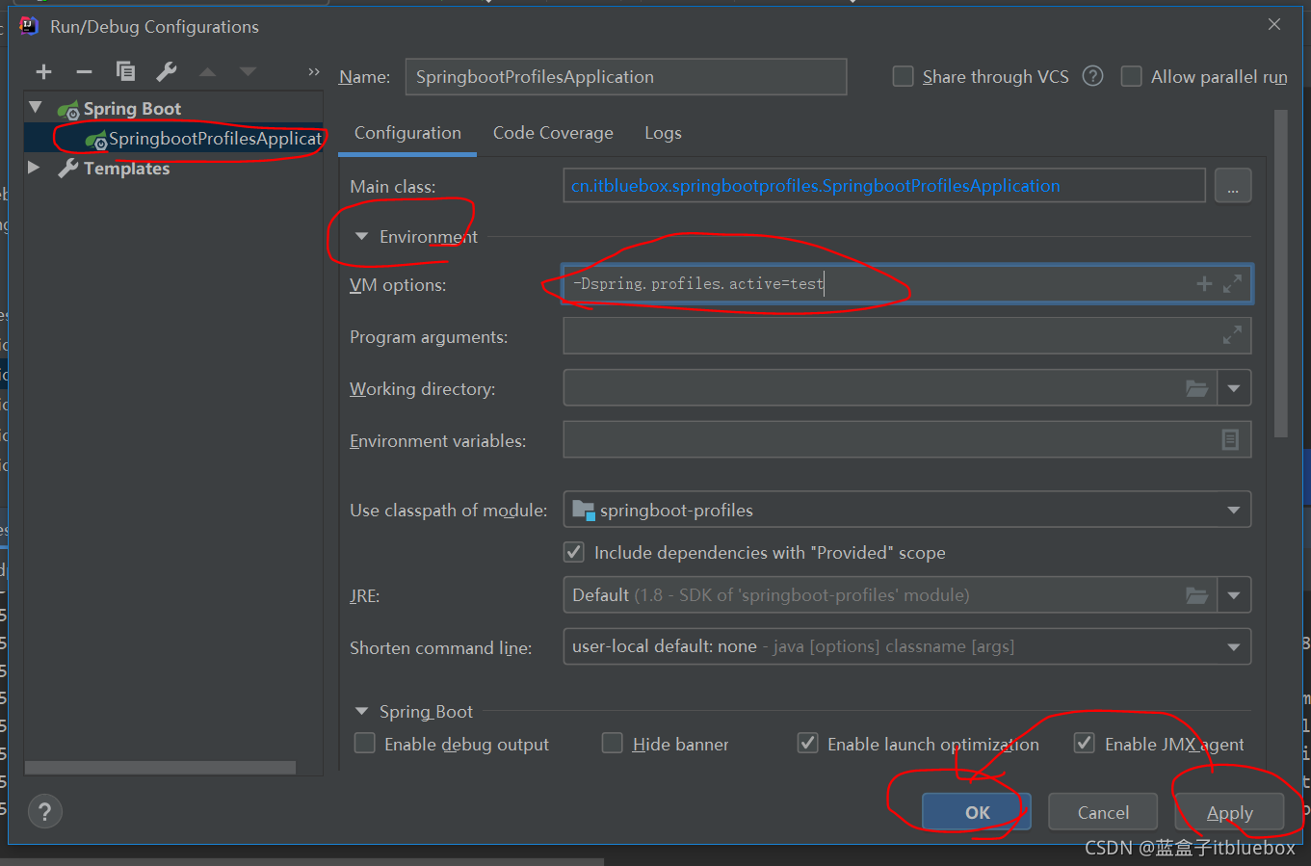Remove configuration with the minus icon

pos(84,71)
